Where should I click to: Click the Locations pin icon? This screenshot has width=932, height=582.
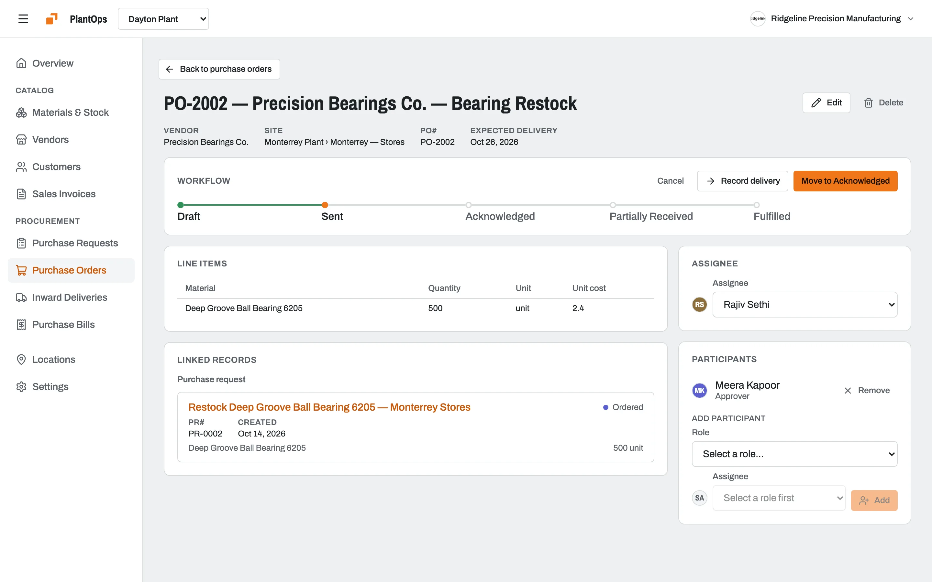[21, 360]
